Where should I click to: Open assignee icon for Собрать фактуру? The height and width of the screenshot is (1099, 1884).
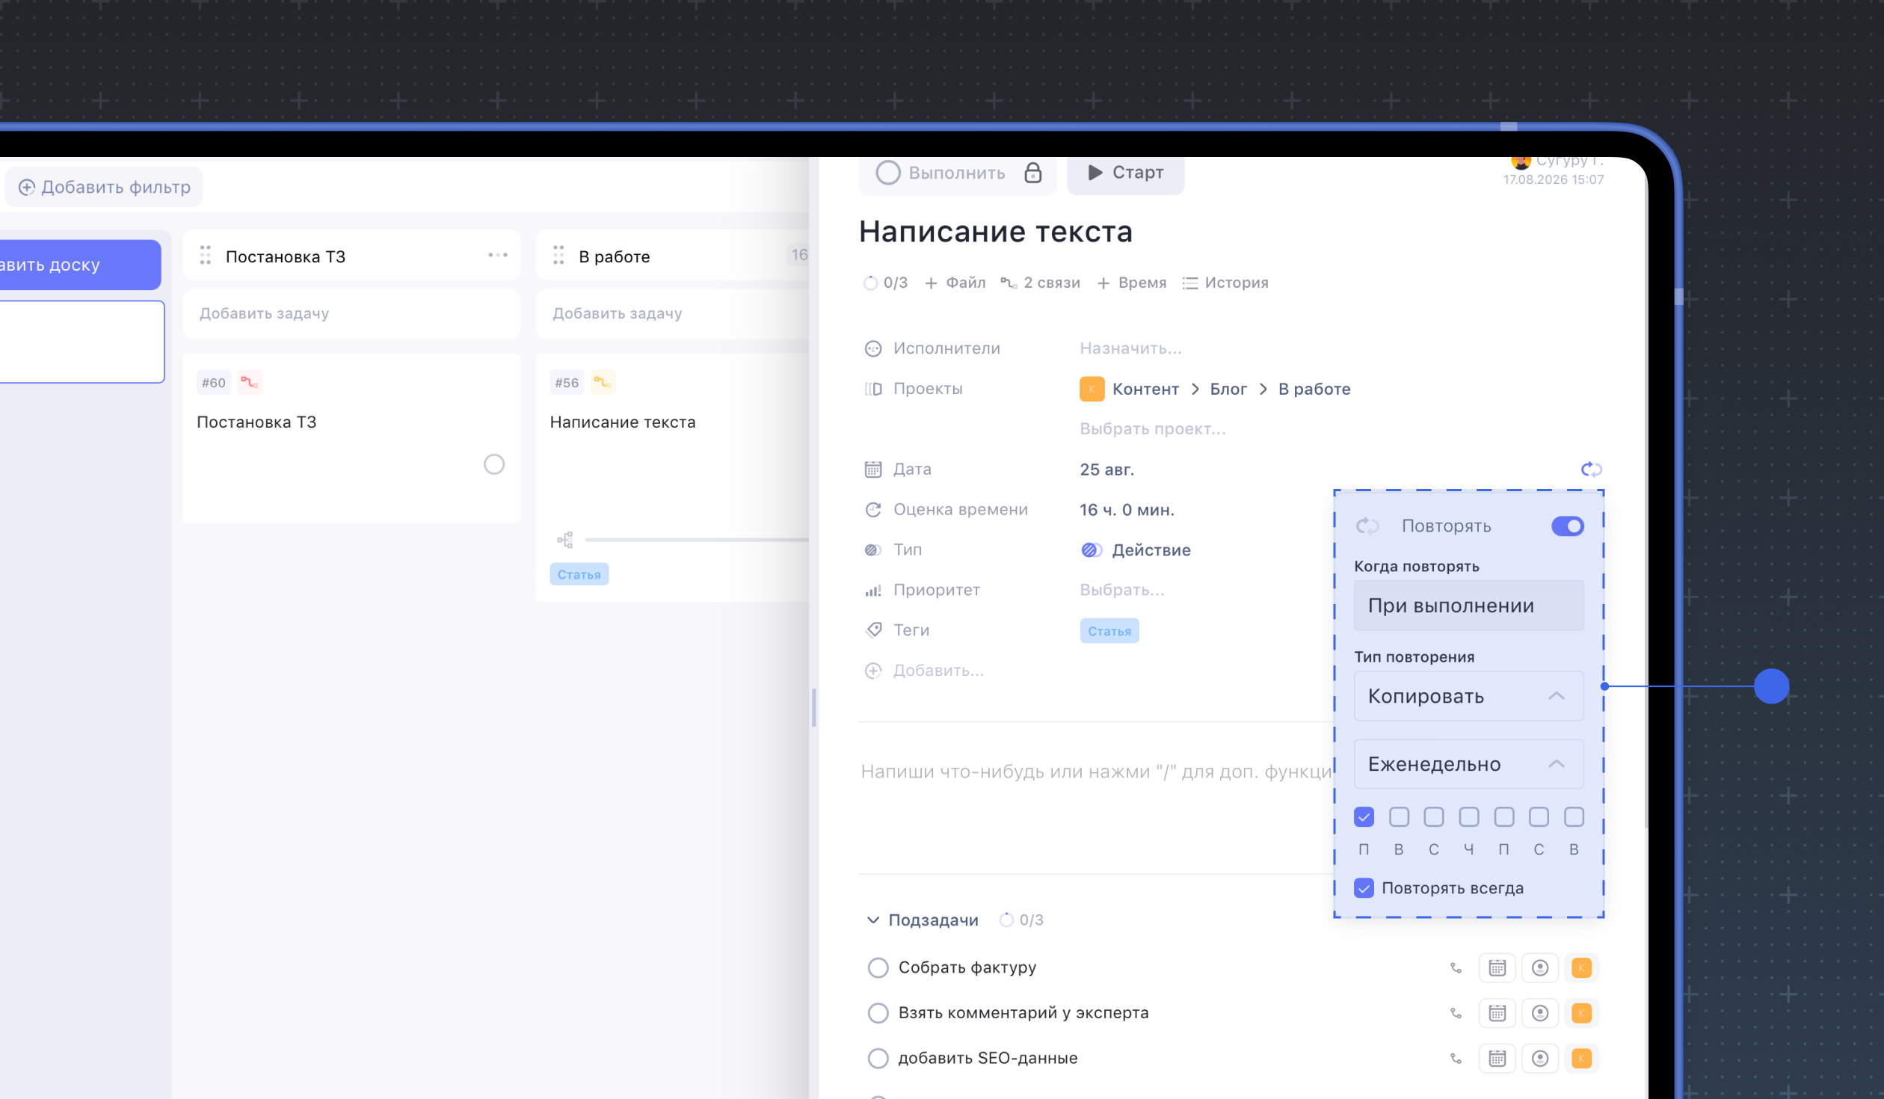coord(1540,968)
